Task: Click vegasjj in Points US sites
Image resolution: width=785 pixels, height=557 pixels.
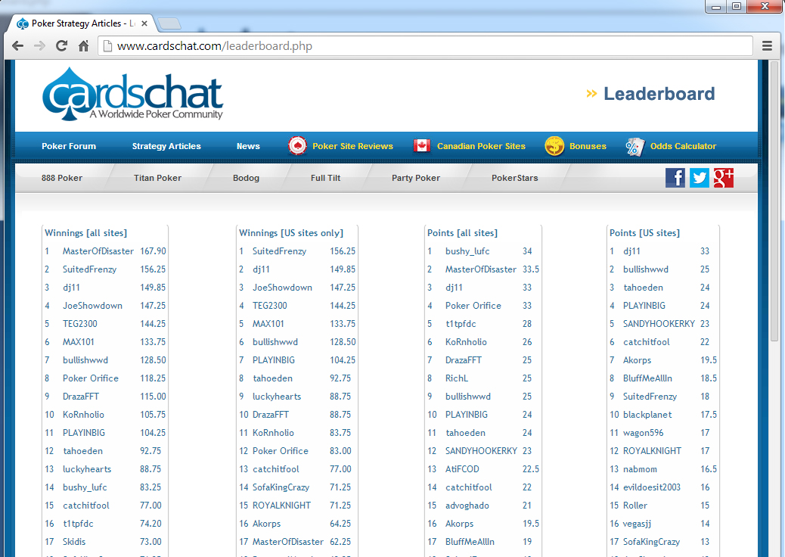Action: 637,524
